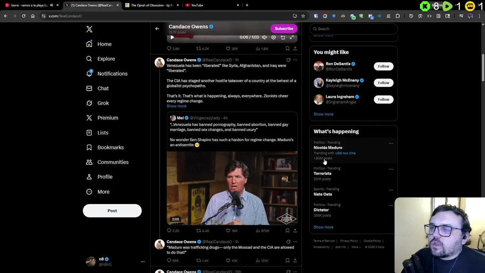485x273 pixels.
Task: Open options for Terrorists trend
Action: coord(391,169)
